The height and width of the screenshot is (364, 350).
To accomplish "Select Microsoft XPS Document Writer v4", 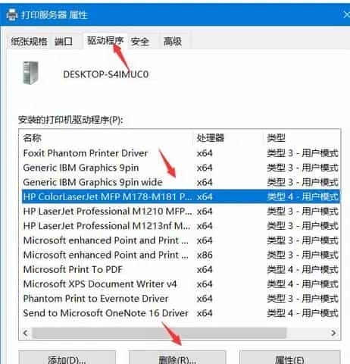I will click(181, 284).
